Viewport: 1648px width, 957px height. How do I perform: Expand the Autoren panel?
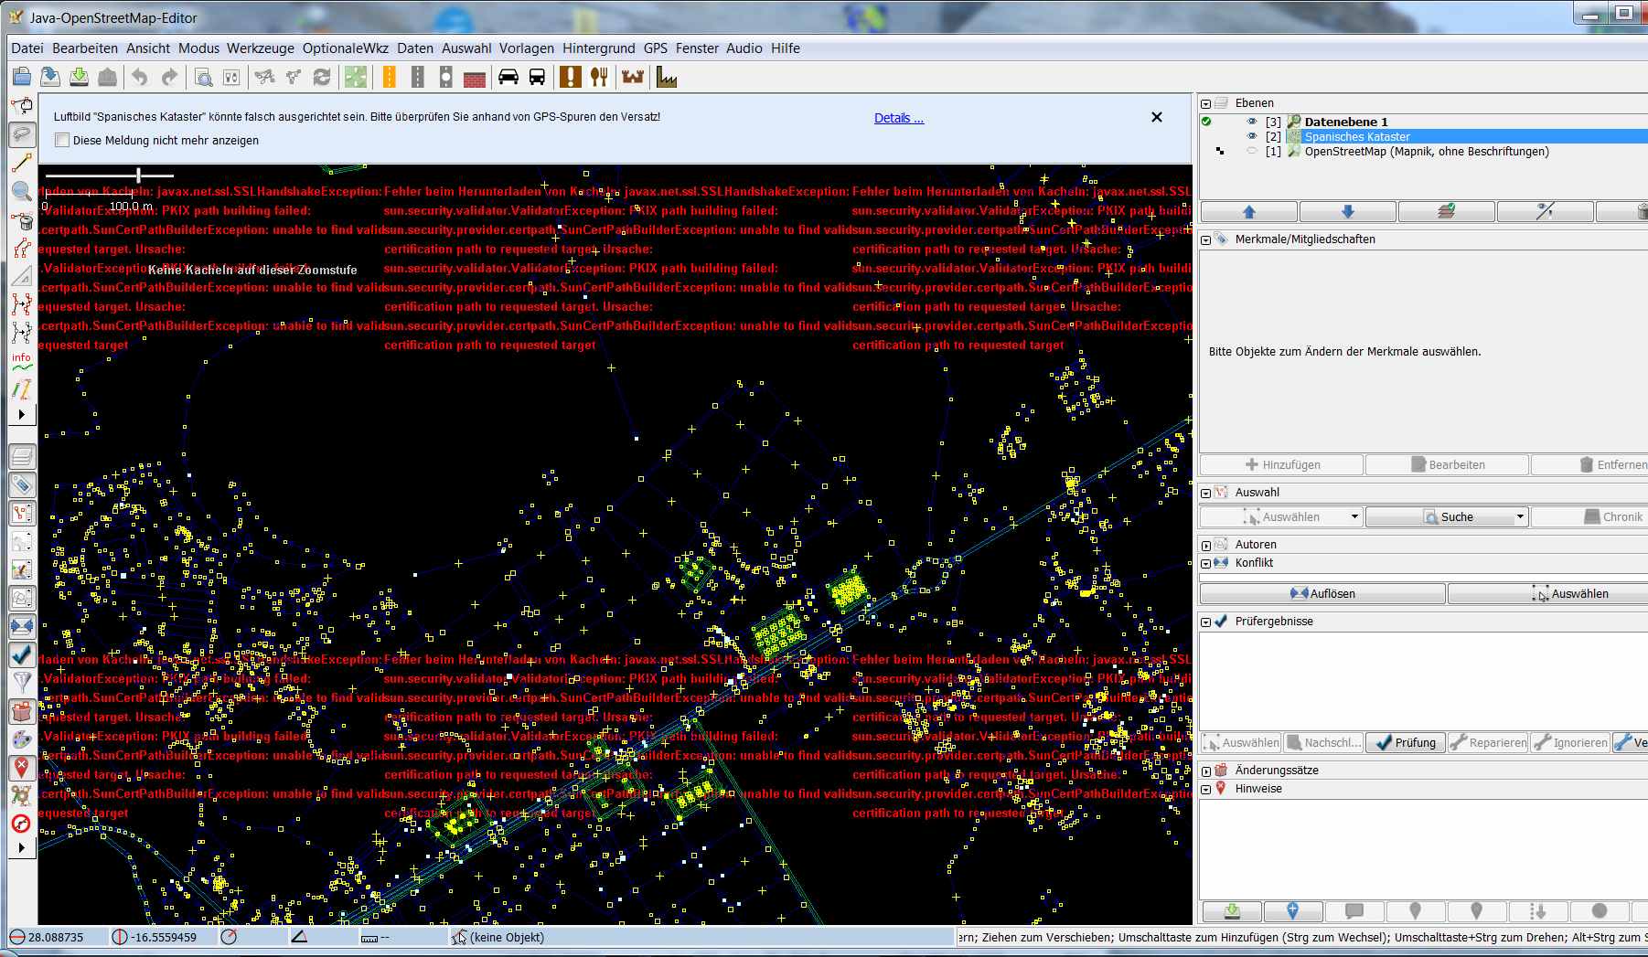[1206, 545]
